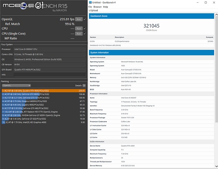Click the Cores x GHz field

coord(50,54)
